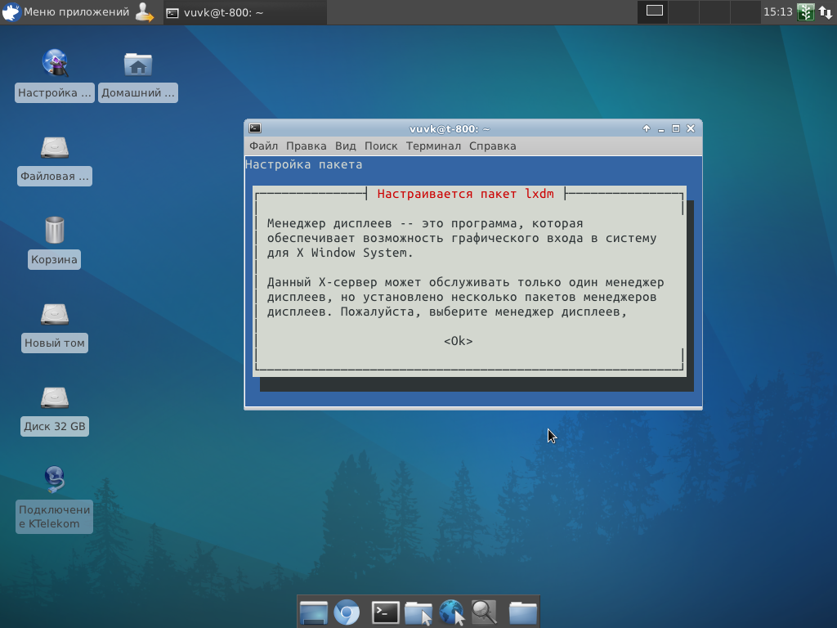Click the user switch panel icon

(144, 11)
